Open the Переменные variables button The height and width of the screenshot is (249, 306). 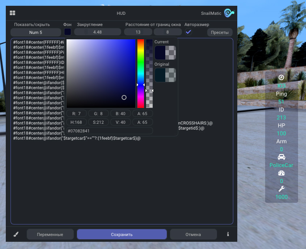coord(50,235)
